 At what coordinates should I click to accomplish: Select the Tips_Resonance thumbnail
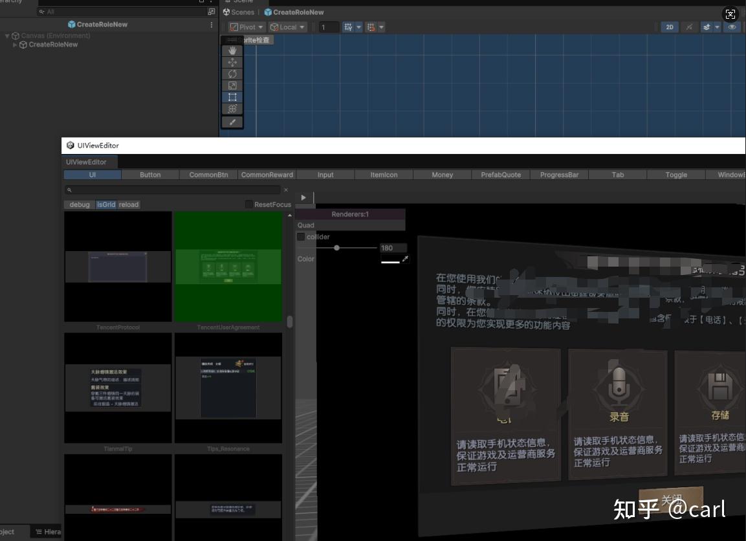(x=228, y=388)
